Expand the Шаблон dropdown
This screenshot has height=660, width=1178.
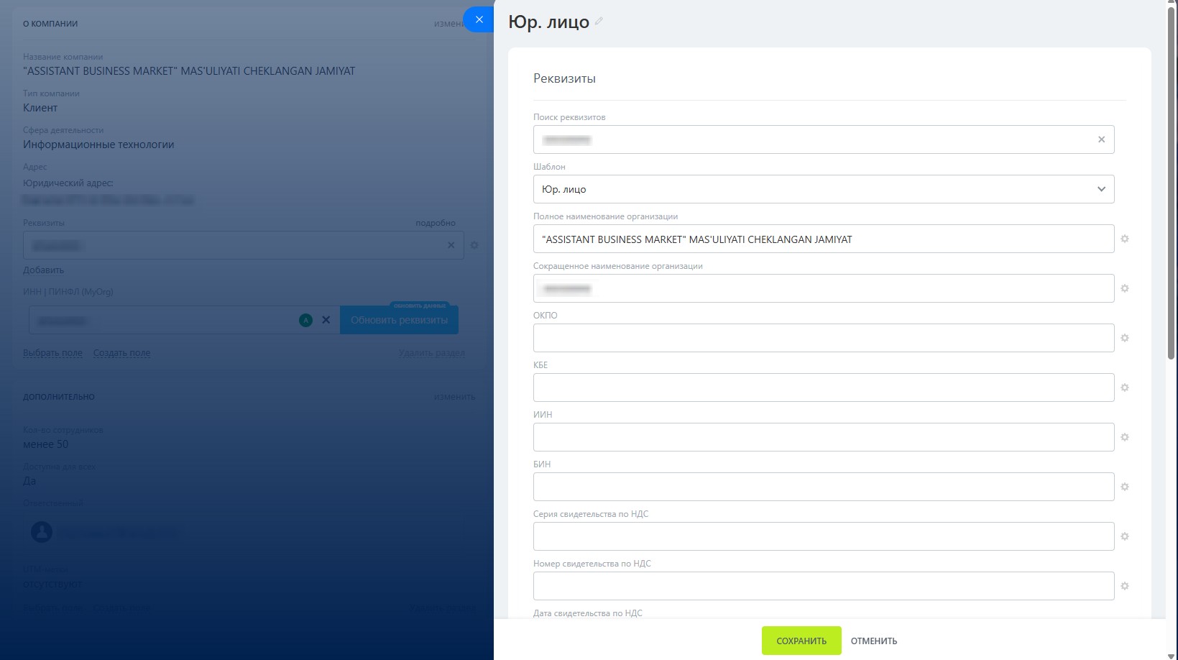point(824,189)
